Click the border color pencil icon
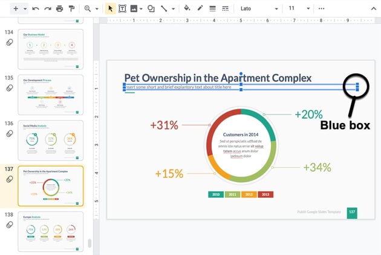This screenshot has width=381, height=255. point(200,9)
